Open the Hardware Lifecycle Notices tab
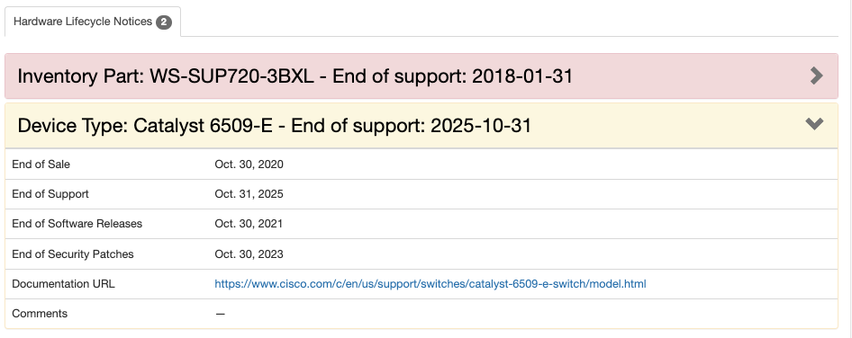 click(93, 22)
